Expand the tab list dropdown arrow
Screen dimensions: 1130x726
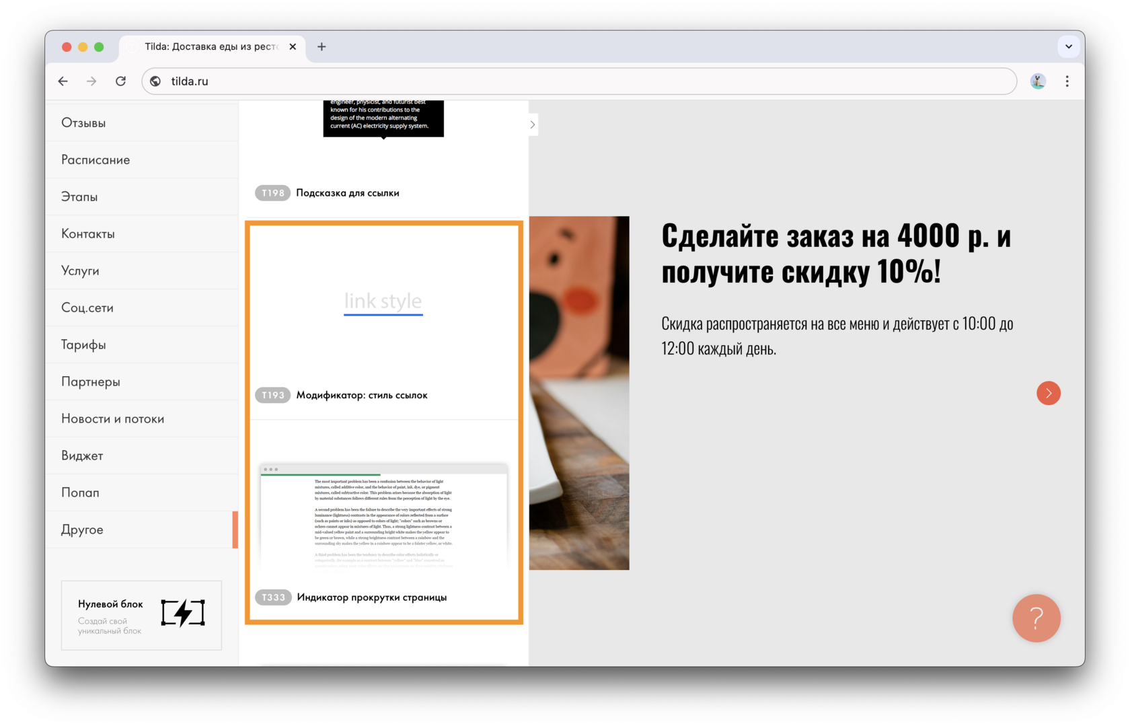tap(1068, 46)
